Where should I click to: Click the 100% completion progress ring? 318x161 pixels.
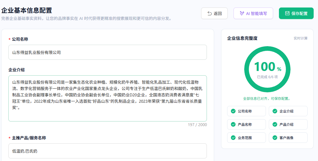click(x=267, y=69)
